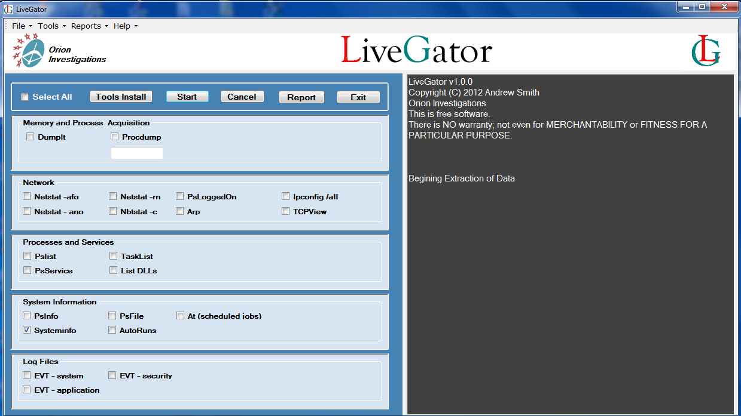The width and height of the screenshot is (741, 416).
Task: Select the AutoRuns checkbox
Action: click(x=112, y=330)
